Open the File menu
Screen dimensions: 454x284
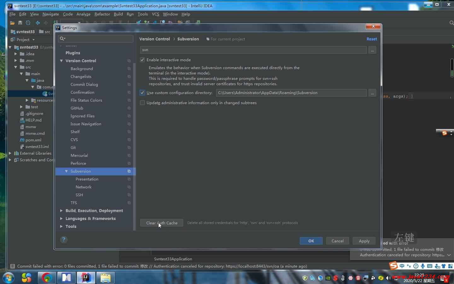pyautogui.click(x=12, y=14)
